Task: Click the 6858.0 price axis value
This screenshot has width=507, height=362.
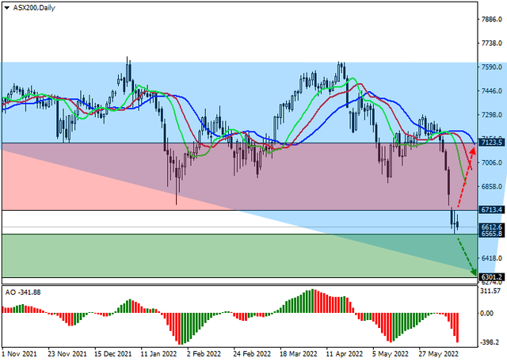Action: tap(491, 186)
